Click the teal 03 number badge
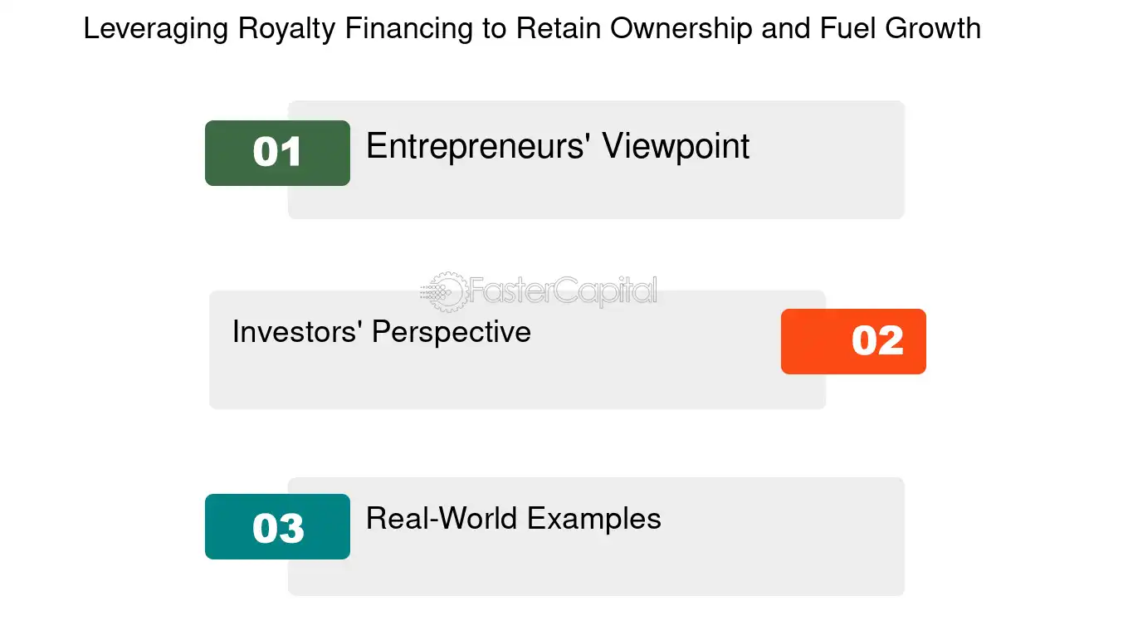The image size is (1128, 630). pyautogui.click(x=277, y=527)
